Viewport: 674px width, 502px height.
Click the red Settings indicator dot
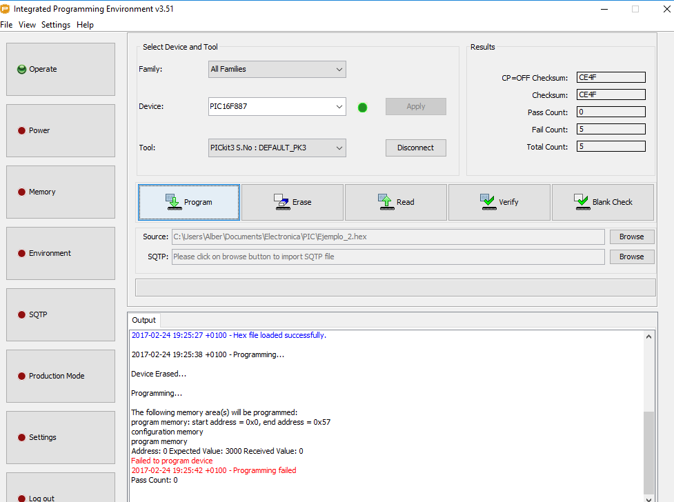pyautogui.click(x=21, y=438)
